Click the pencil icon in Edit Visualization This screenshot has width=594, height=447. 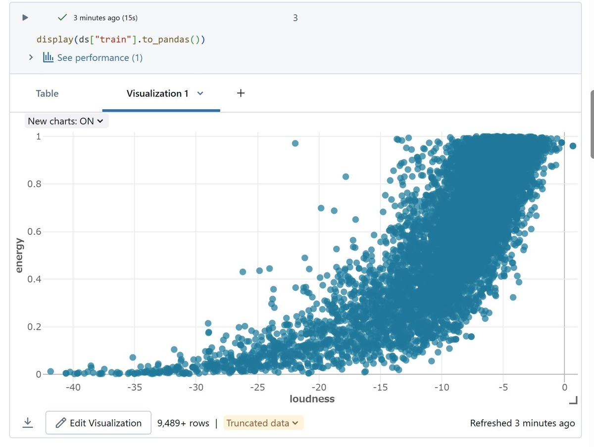pyautogui.click(x=61, y=423)
